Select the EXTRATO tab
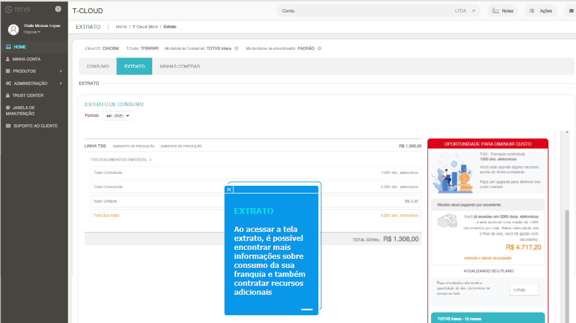Screen dimensions: 576x323 (x=134, y=66)
